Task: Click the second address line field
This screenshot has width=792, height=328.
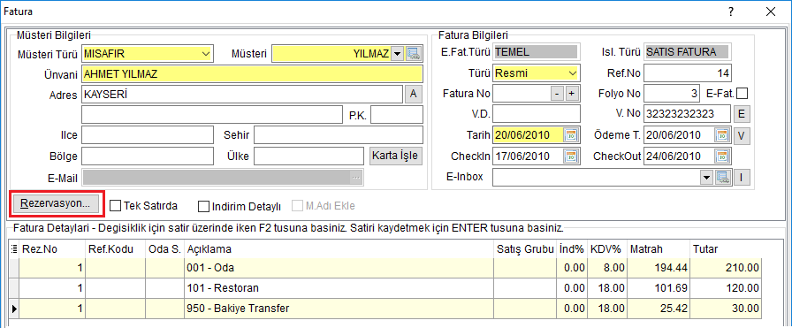Action: coord(212,115)
